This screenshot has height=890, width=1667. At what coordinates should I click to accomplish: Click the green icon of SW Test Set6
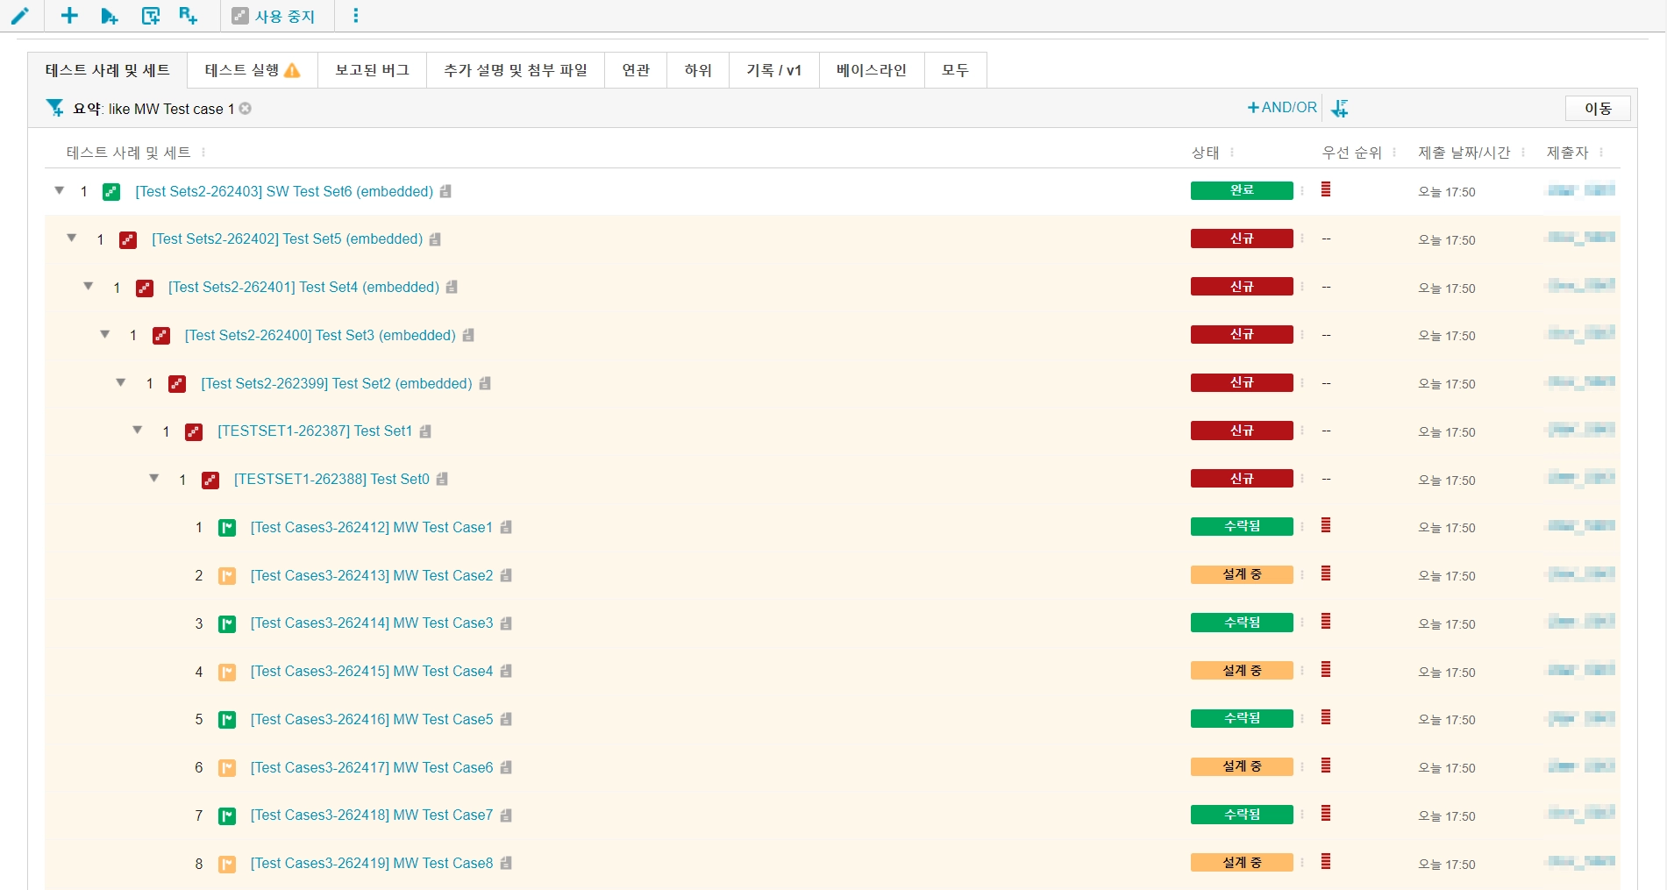click(111, 191)
